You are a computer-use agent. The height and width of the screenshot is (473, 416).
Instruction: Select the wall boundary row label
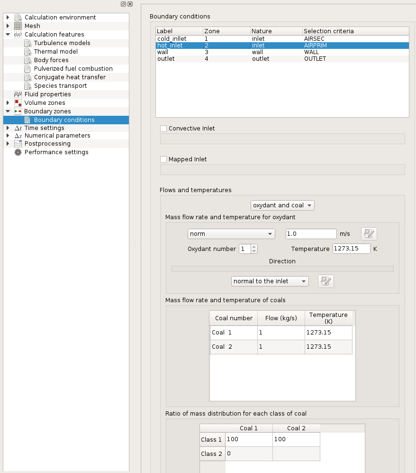tap(163, 52)
